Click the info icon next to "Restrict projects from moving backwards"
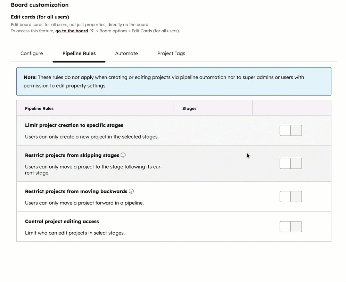The width and height of the screenshot is (346, 282). coord(131,191)
